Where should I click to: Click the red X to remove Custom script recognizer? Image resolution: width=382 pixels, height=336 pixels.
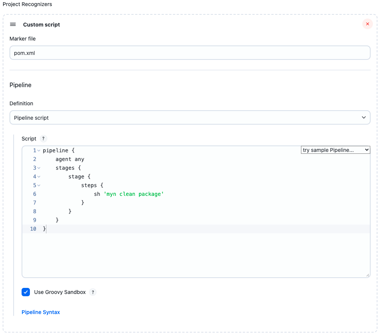pyautogui.click(x=367, y=24)
